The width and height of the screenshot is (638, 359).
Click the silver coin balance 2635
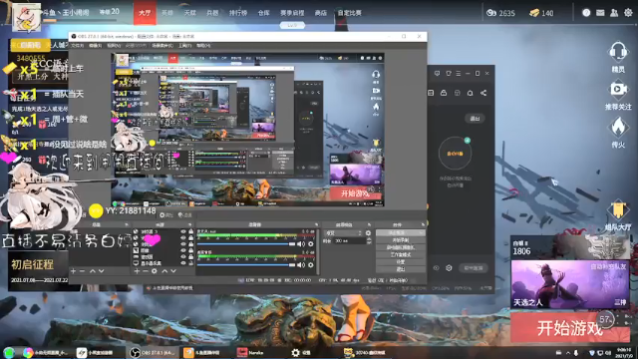coord(500,13)
